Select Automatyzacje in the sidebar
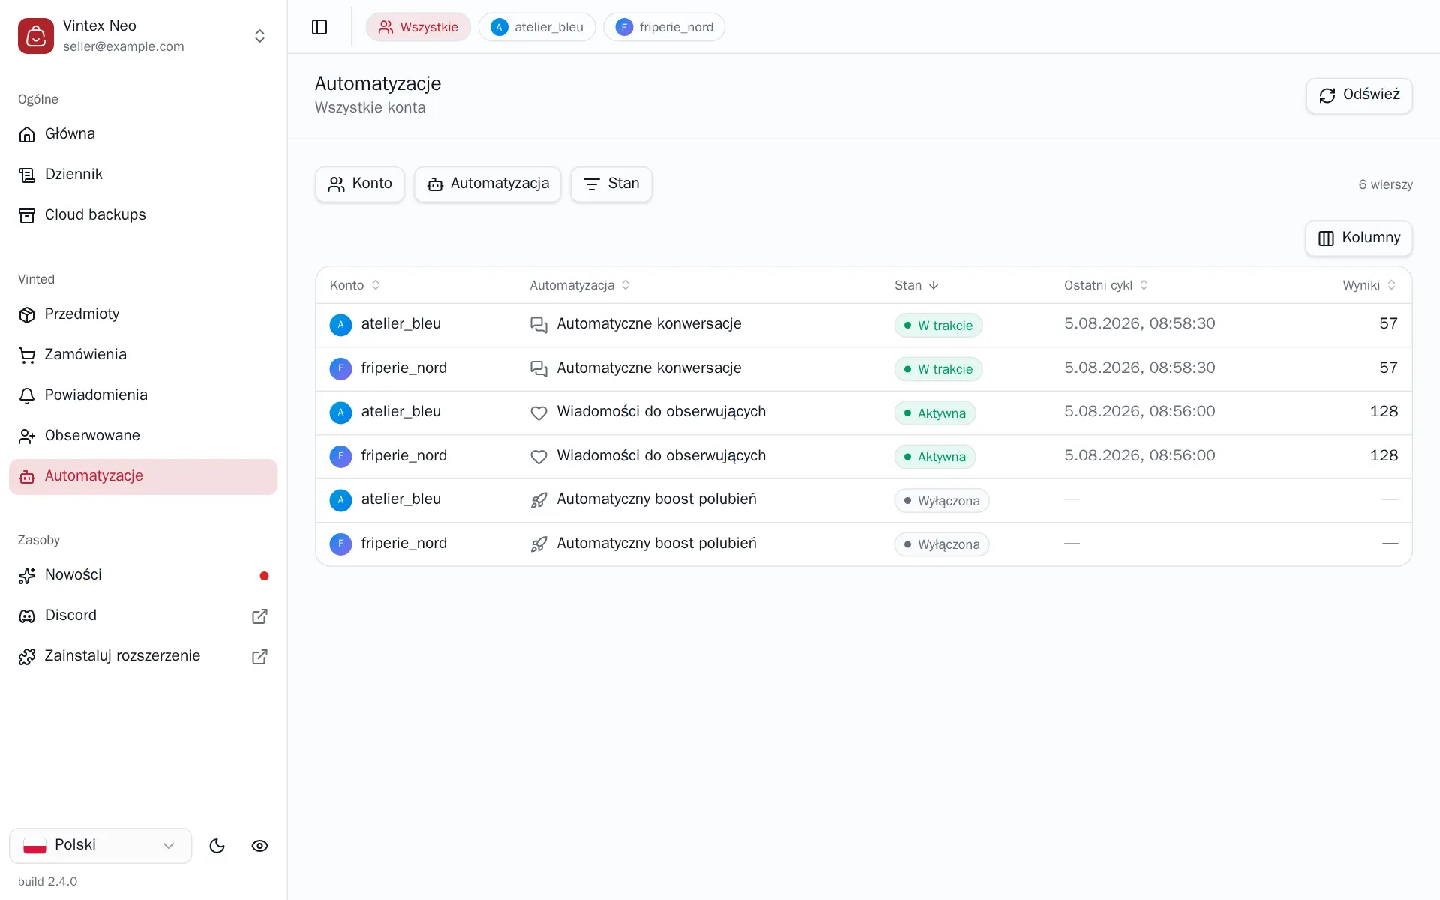This screenshot has width=1440, height=900. click(x=143, y=476)
